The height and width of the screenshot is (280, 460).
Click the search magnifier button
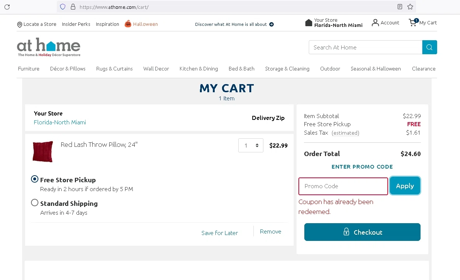click(429, 47)
